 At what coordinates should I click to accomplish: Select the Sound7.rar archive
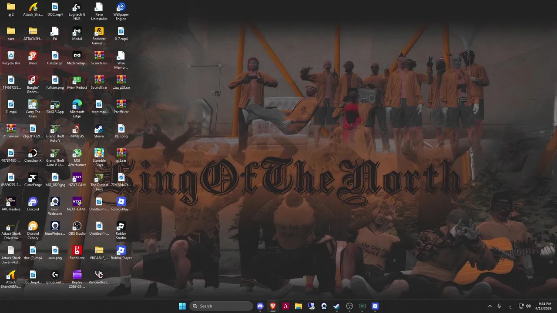tap(99, 83)
